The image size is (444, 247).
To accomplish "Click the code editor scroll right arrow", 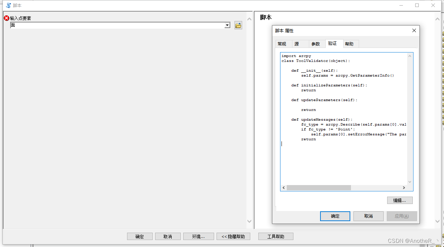I will [x=404, y=188].
